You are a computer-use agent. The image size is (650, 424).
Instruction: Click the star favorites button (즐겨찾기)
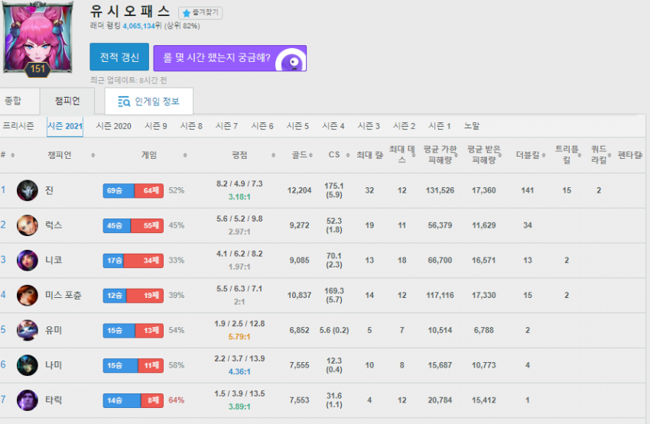tap(200, 13)
